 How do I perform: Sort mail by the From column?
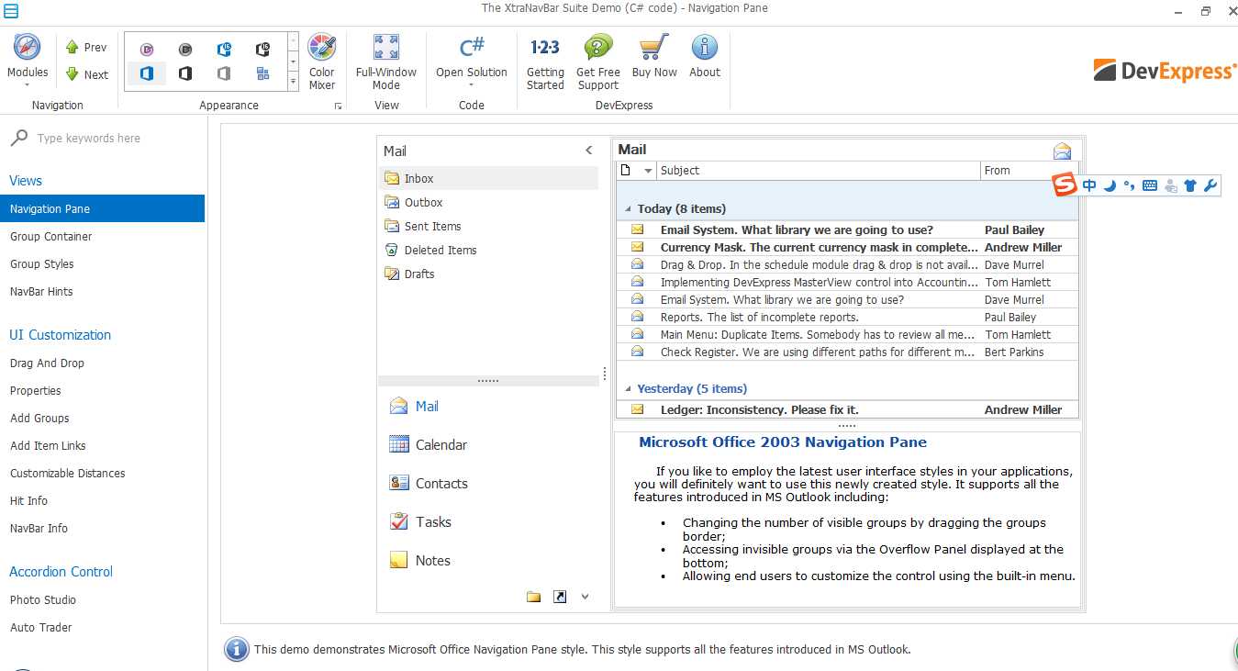pyautogui.click(x=1029, y=171)
